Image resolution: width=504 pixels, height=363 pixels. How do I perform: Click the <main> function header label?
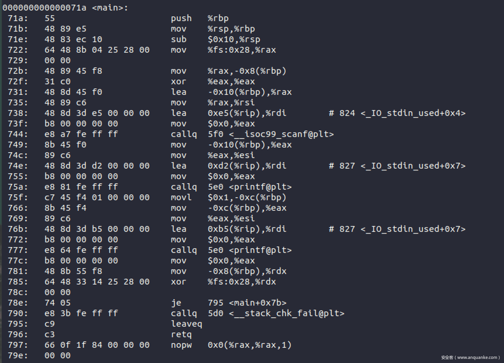109,8
